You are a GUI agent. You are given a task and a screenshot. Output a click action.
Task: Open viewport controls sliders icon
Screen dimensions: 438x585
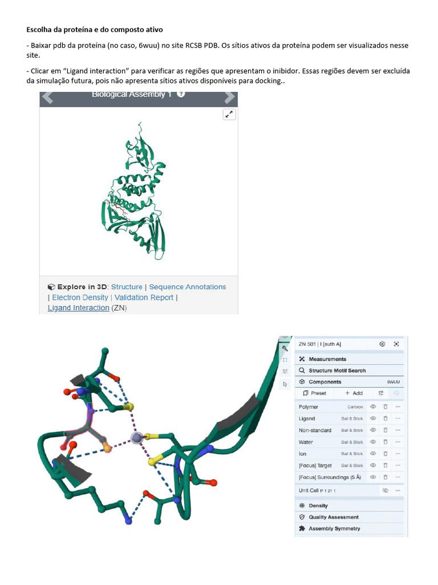pyautogui.click(x=285, y=371)
